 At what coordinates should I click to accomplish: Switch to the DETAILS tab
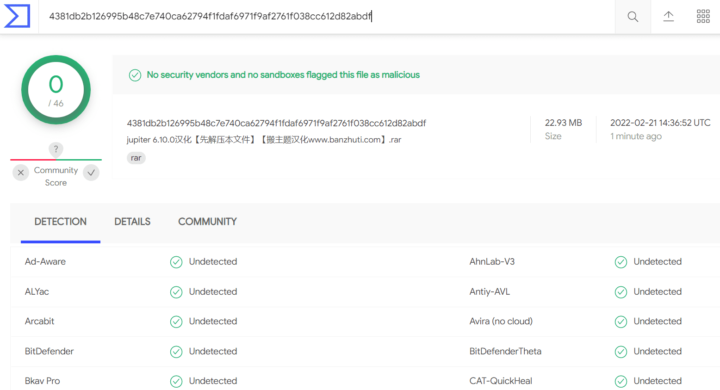click(x=132, y=222)
